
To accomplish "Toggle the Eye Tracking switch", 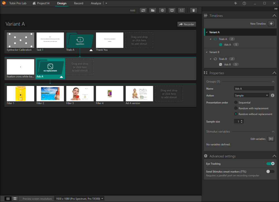I will tap(270, 163).
